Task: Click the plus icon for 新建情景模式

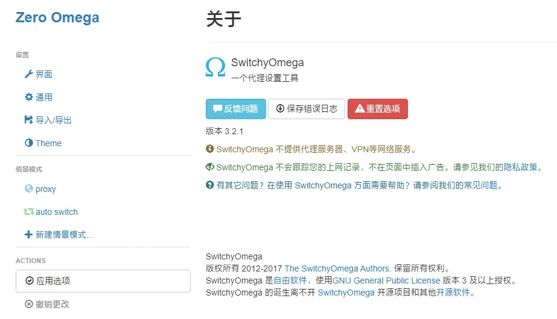Action: click(x=28, y=235)
